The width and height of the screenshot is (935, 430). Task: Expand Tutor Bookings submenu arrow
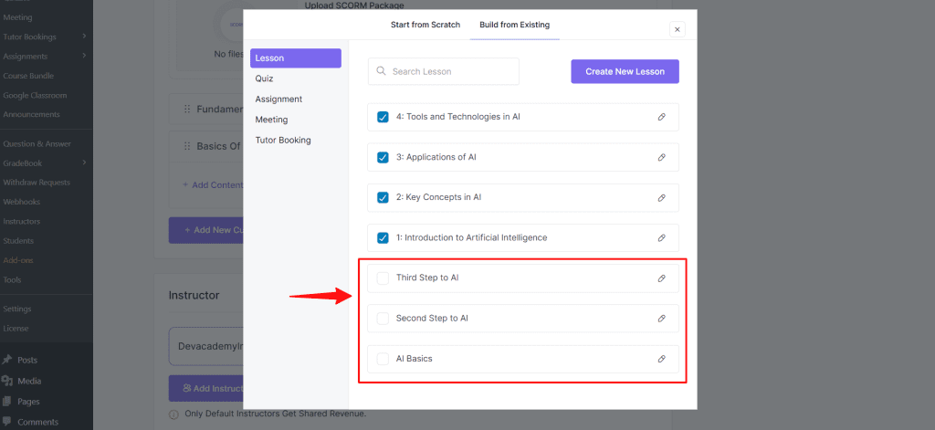tap(84, 37)
